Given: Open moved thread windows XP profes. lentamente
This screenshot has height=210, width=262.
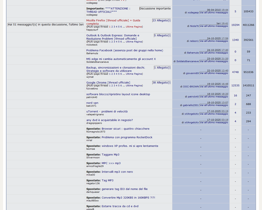Looking at the screenshot, I should (130, 146).
